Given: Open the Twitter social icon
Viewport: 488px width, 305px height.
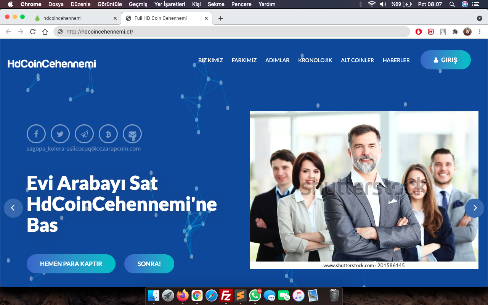Looking at the screenshot, I should 60,134.
